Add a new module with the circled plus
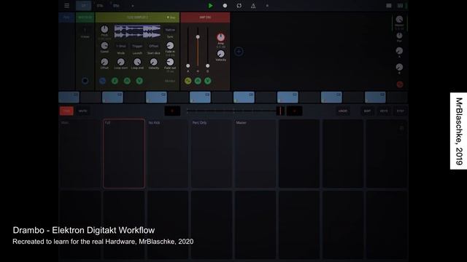This screenshot has width=467, height=262. pos(239,52)
